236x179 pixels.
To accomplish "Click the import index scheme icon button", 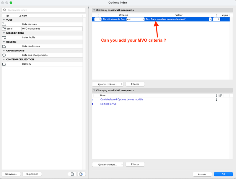I will 72,174.
